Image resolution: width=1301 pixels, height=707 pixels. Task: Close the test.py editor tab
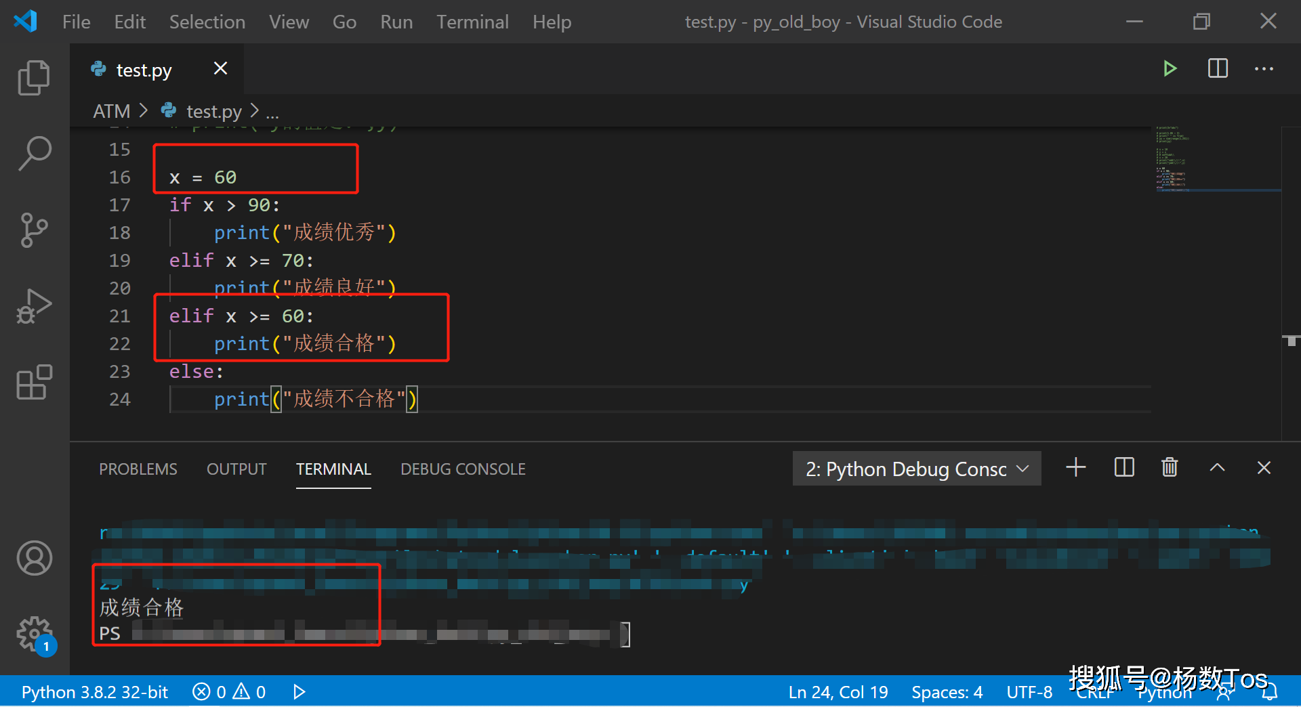pyautogui.click(x=220, y=68)
